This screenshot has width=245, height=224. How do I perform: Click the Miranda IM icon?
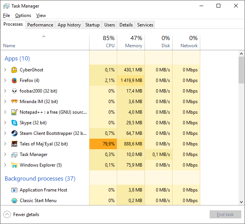(x=14, y=102)
